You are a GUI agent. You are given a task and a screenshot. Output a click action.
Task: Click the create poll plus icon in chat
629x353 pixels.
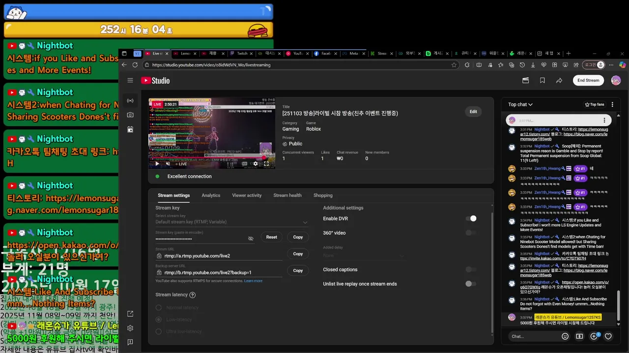click(x=594, y=336)
